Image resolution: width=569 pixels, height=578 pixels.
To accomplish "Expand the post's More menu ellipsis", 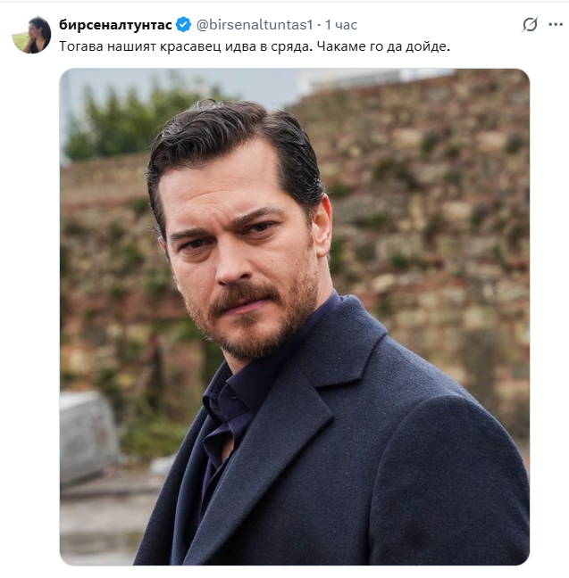I will pyautogui.click(x=554, y=25).
